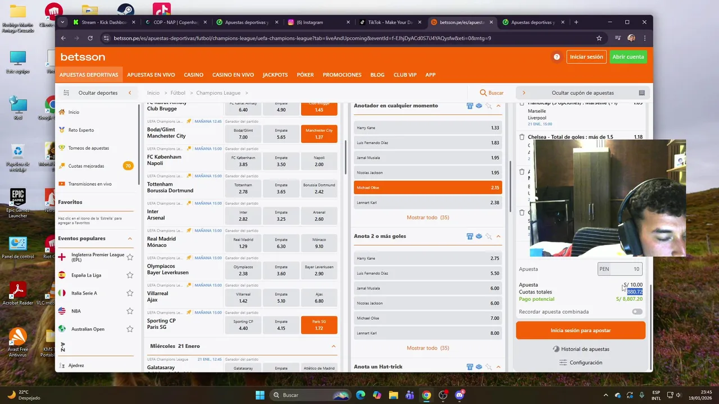Image resolution: width=719 pixels, height=404 pixels.
Task: Collapse Eventos populares list
Action: 130,238
